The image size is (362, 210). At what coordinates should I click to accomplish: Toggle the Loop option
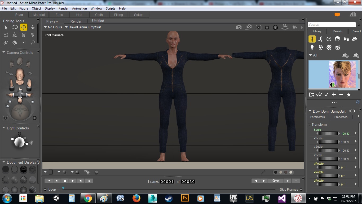pyautogui.click(x=45, y=190)
